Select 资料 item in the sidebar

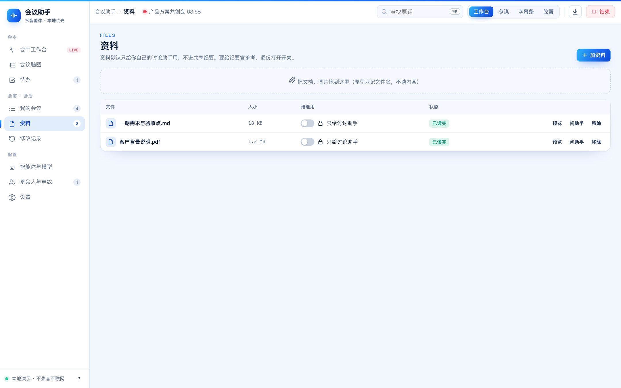click(x=45, y=124)
